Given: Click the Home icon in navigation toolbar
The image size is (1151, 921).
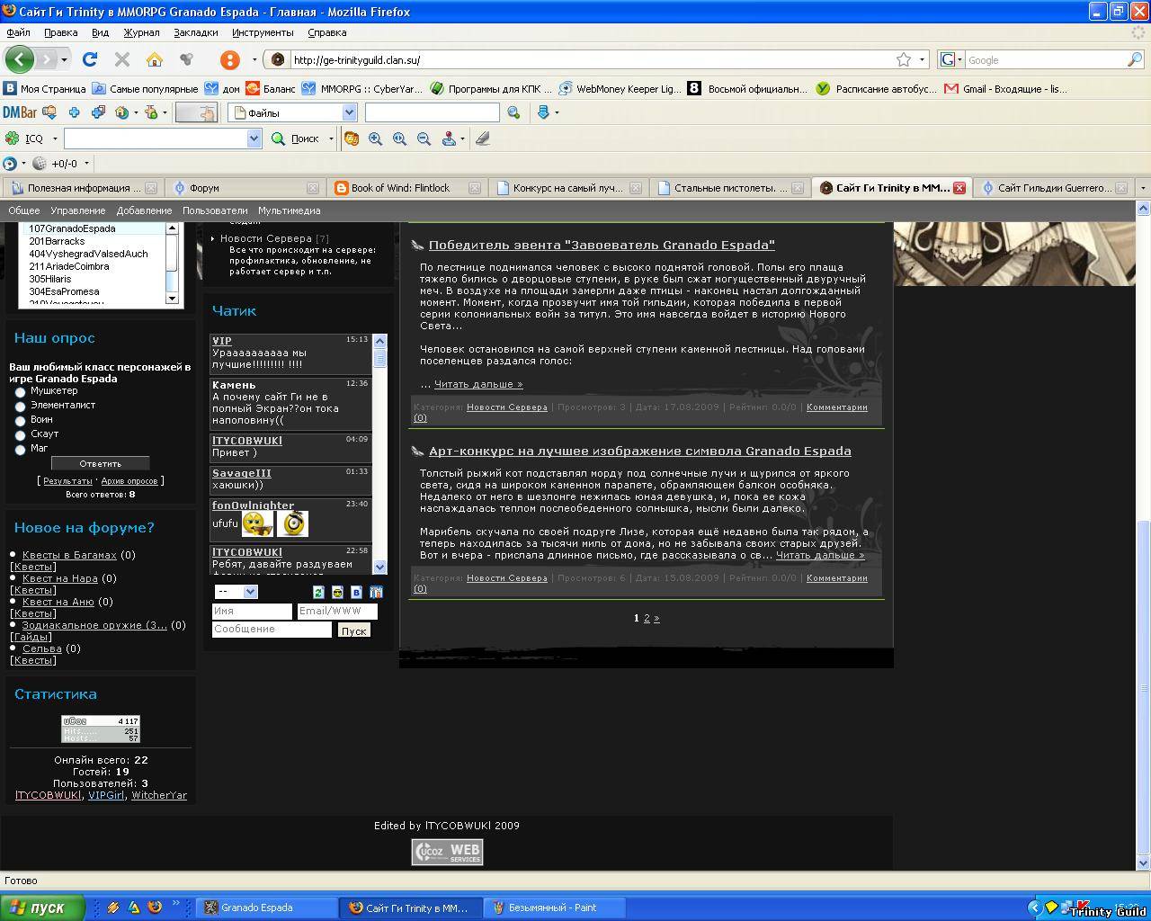Looking at the screenshot, I should point(155,59).
